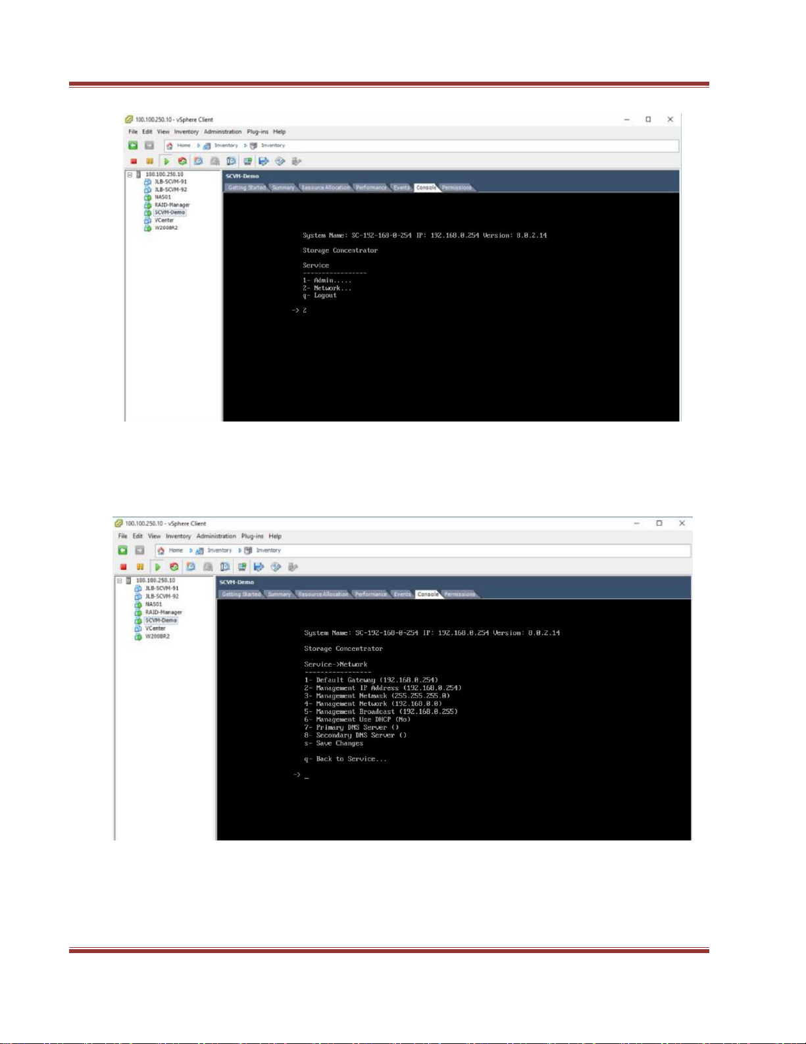Click the connect USB icon in the upper window
806x1044 pixels.
pos(296,161)
